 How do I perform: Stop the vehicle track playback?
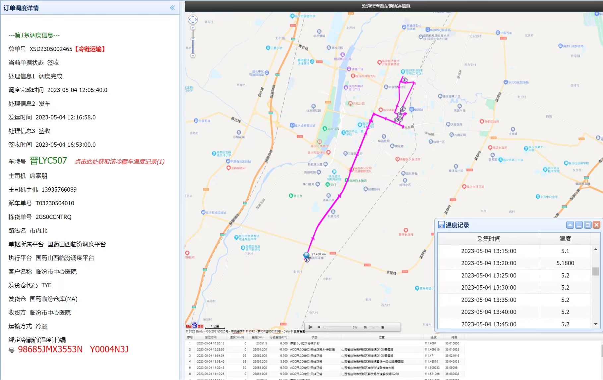pyautogui.click(x=319, y=327)
